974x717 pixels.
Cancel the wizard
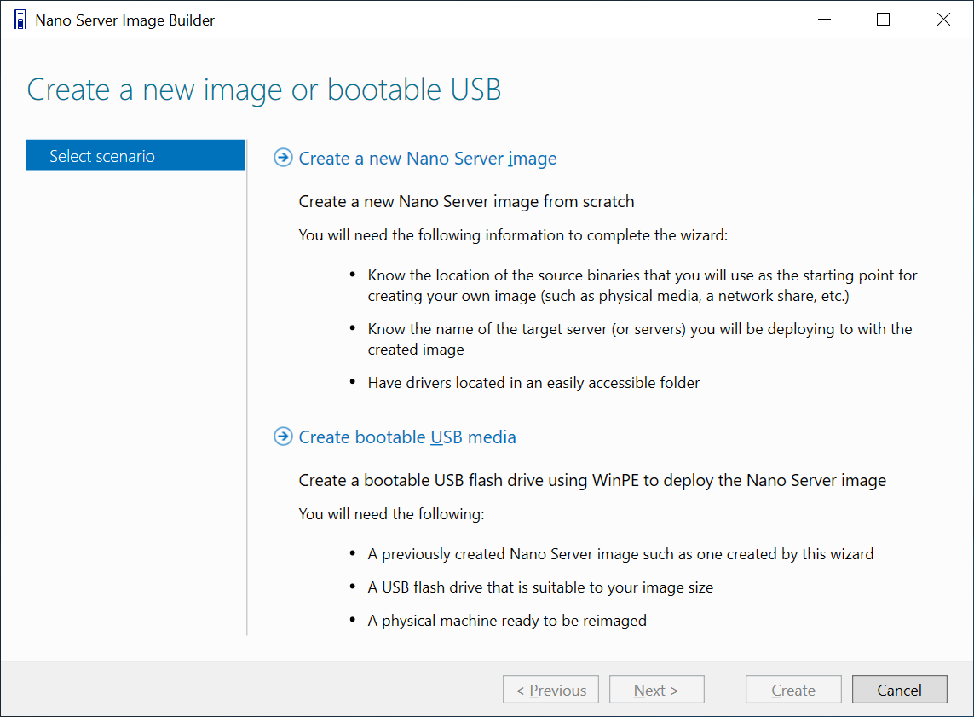coord(900,690)
